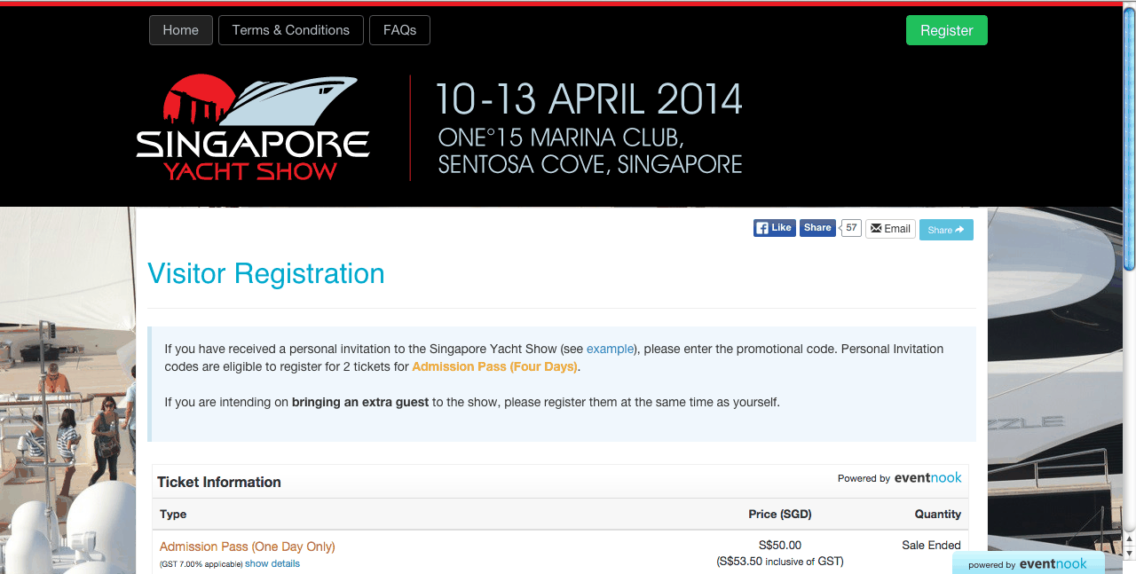Open the Home navigation button

click(x=181, y=30)
